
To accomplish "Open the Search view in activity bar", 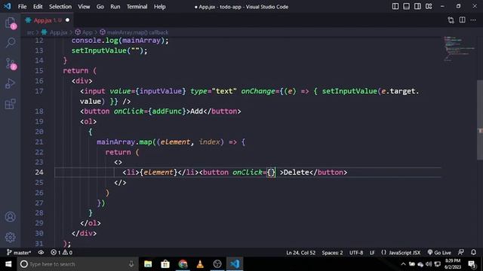I will click(10, 43).
